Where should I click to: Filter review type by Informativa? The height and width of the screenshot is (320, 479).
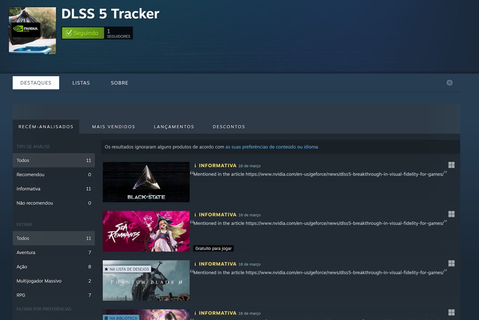coord(54,189)
